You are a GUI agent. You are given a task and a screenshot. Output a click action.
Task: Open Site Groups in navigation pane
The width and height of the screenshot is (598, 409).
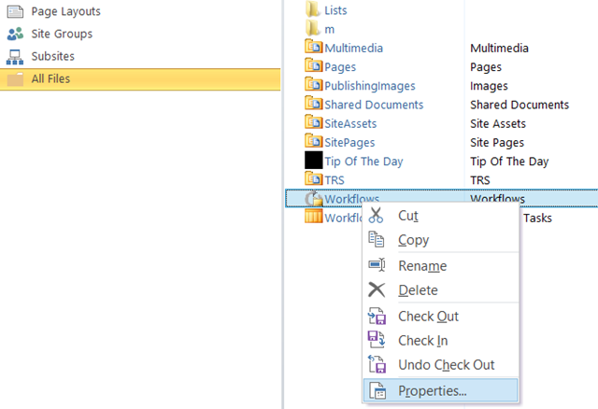tap(62, 34)
